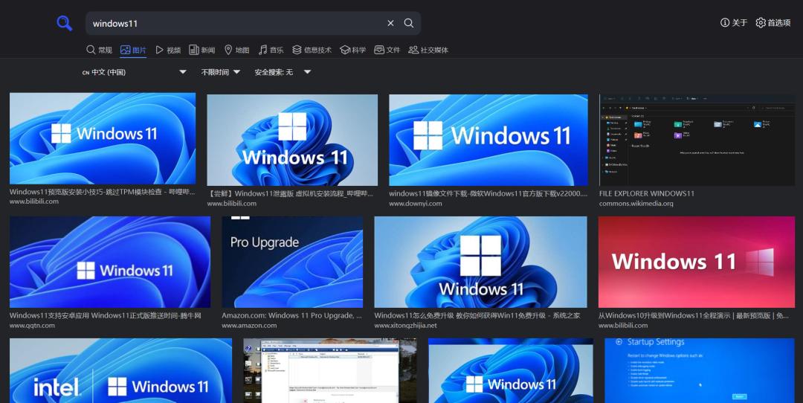This screenshot has width=803, height=403.
Task: Switch to the 社交媒体 tab
Action: [x=428, y=50]
